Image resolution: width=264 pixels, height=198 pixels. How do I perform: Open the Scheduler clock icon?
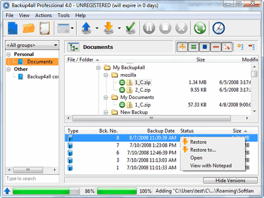218,28
